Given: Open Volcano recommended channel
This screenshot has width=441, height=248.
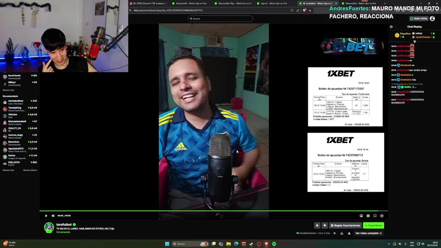Looking at the screenshot, I should [x=20, y=116].
